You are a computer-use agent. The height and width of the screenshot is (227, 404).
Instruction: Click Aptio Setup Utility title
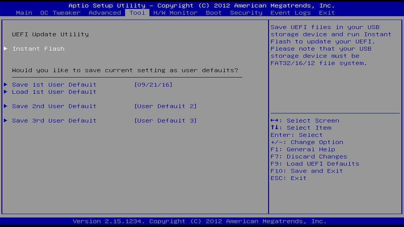pos(201,5)
